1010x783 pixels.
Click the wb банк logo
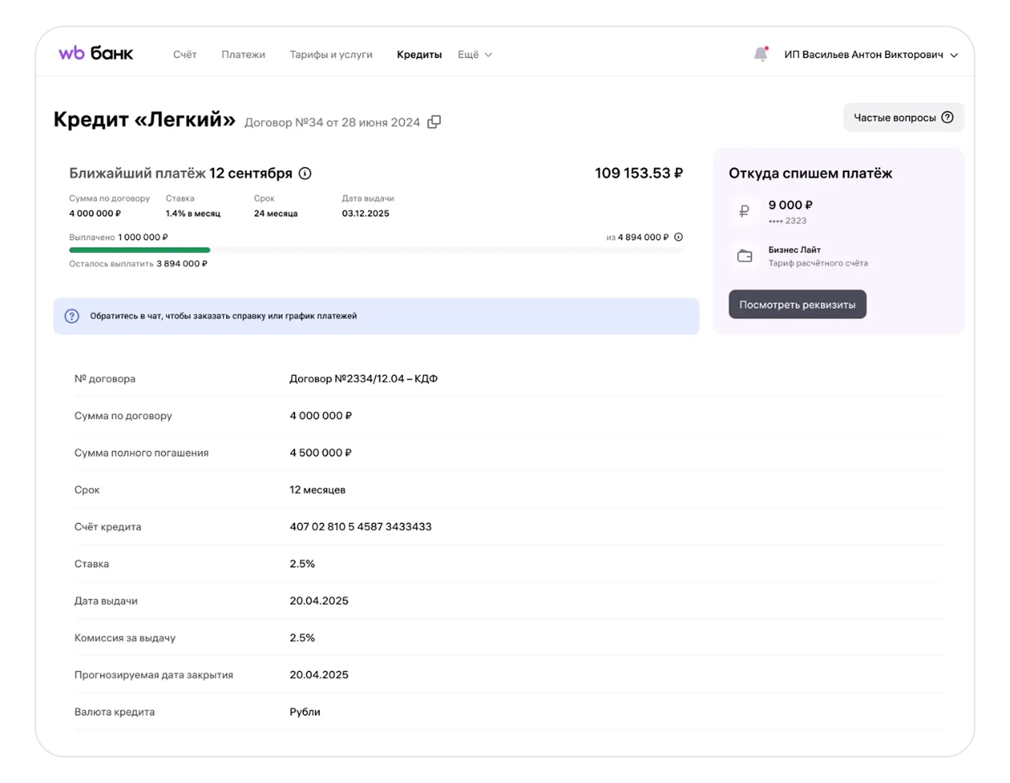(x=96, y=53)
